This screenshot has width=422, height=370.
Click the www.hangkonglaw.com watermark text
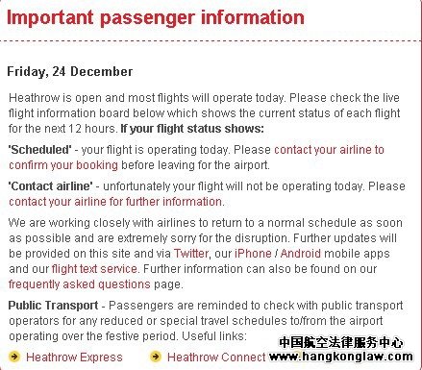click(341, 357)
